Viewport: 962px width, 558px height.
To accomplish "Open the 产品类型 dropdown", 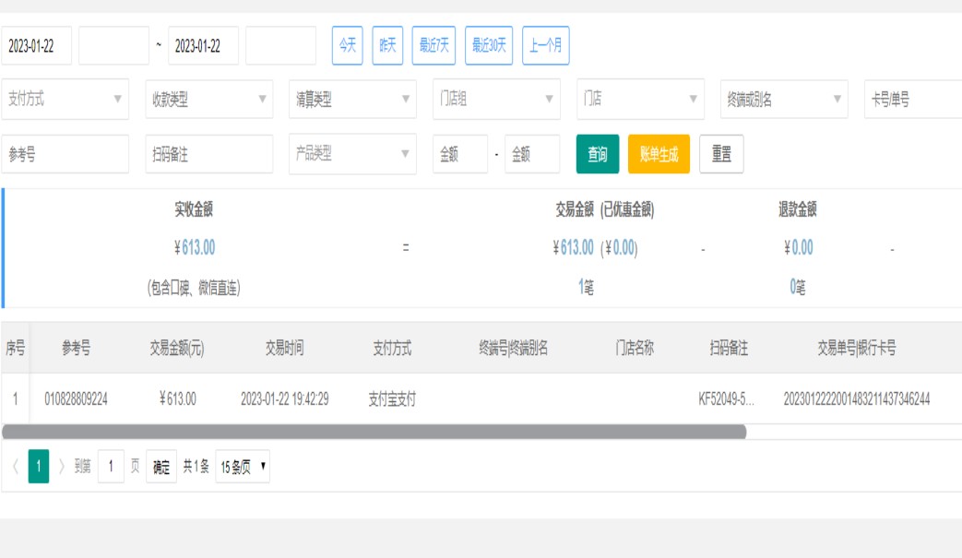I will coord(353,154).
